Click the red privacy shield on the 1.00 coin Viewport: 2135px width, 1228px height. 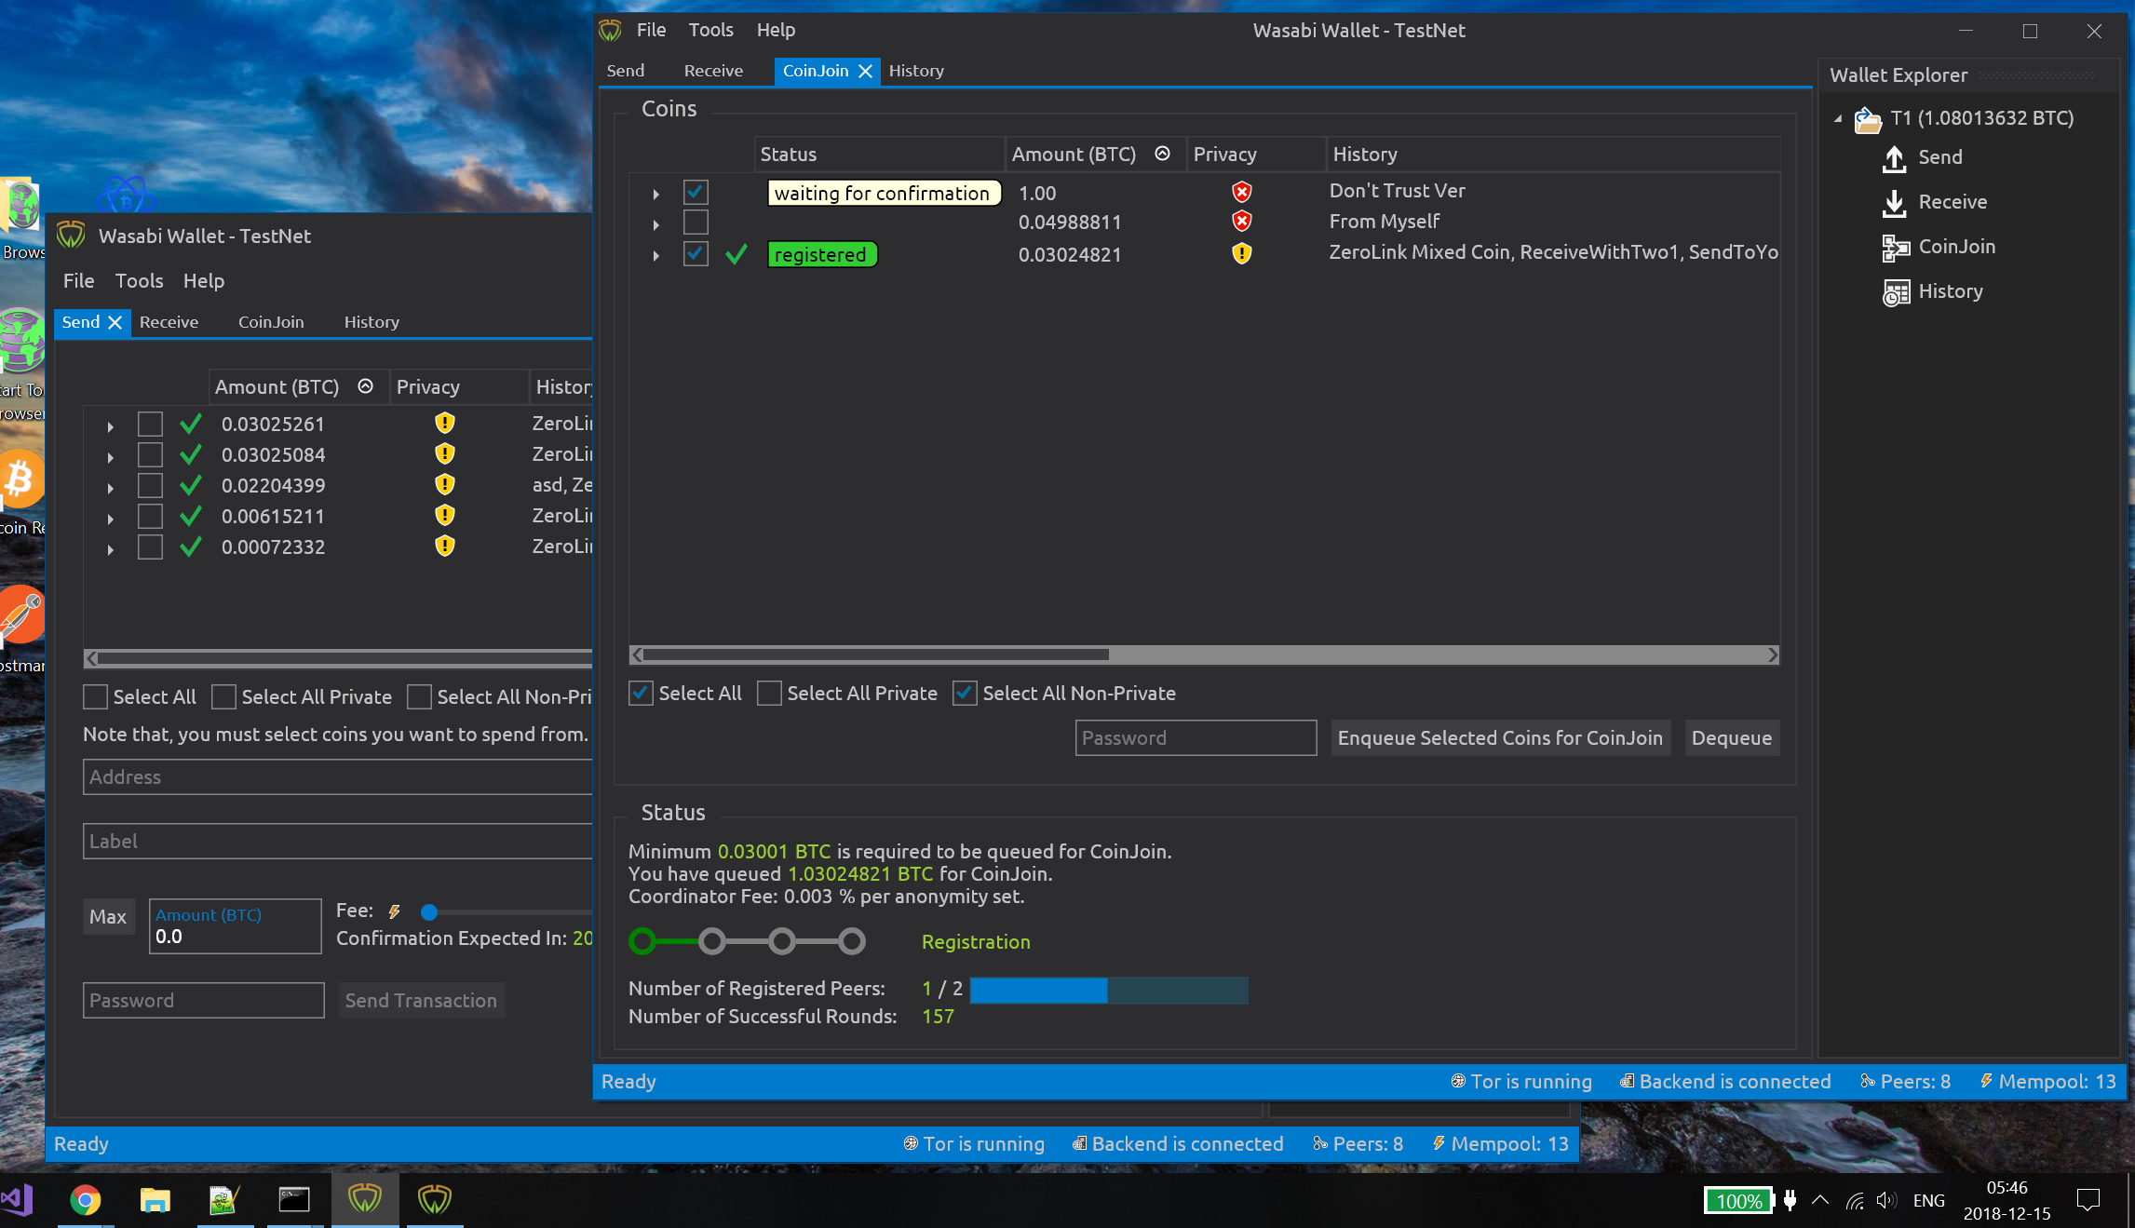[1241, 191]
